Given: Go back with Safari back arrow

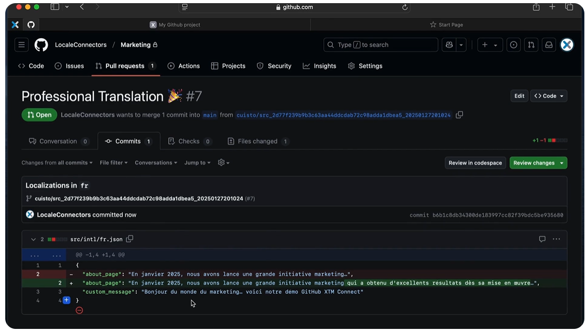Looking at the screenshot, I should click(82, 7).
